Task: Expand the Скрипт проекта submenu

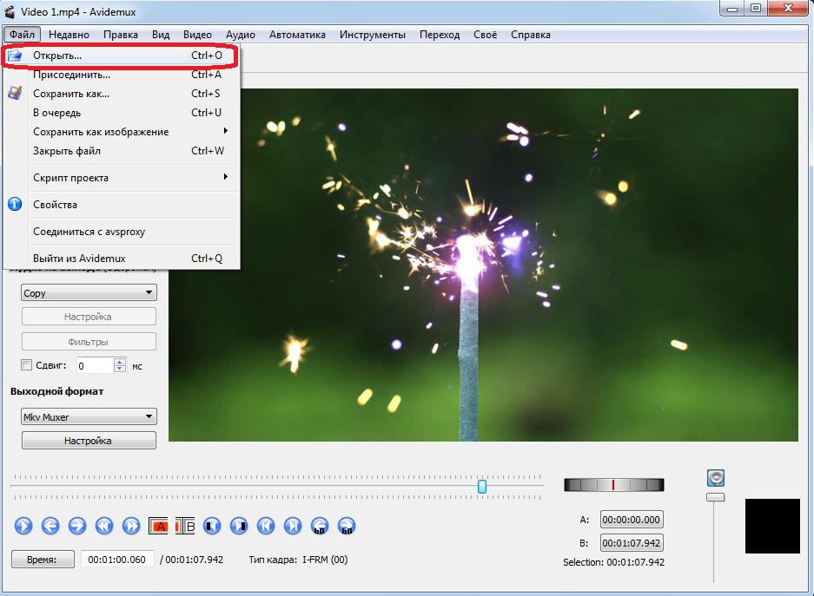Action: coord(122,178)
